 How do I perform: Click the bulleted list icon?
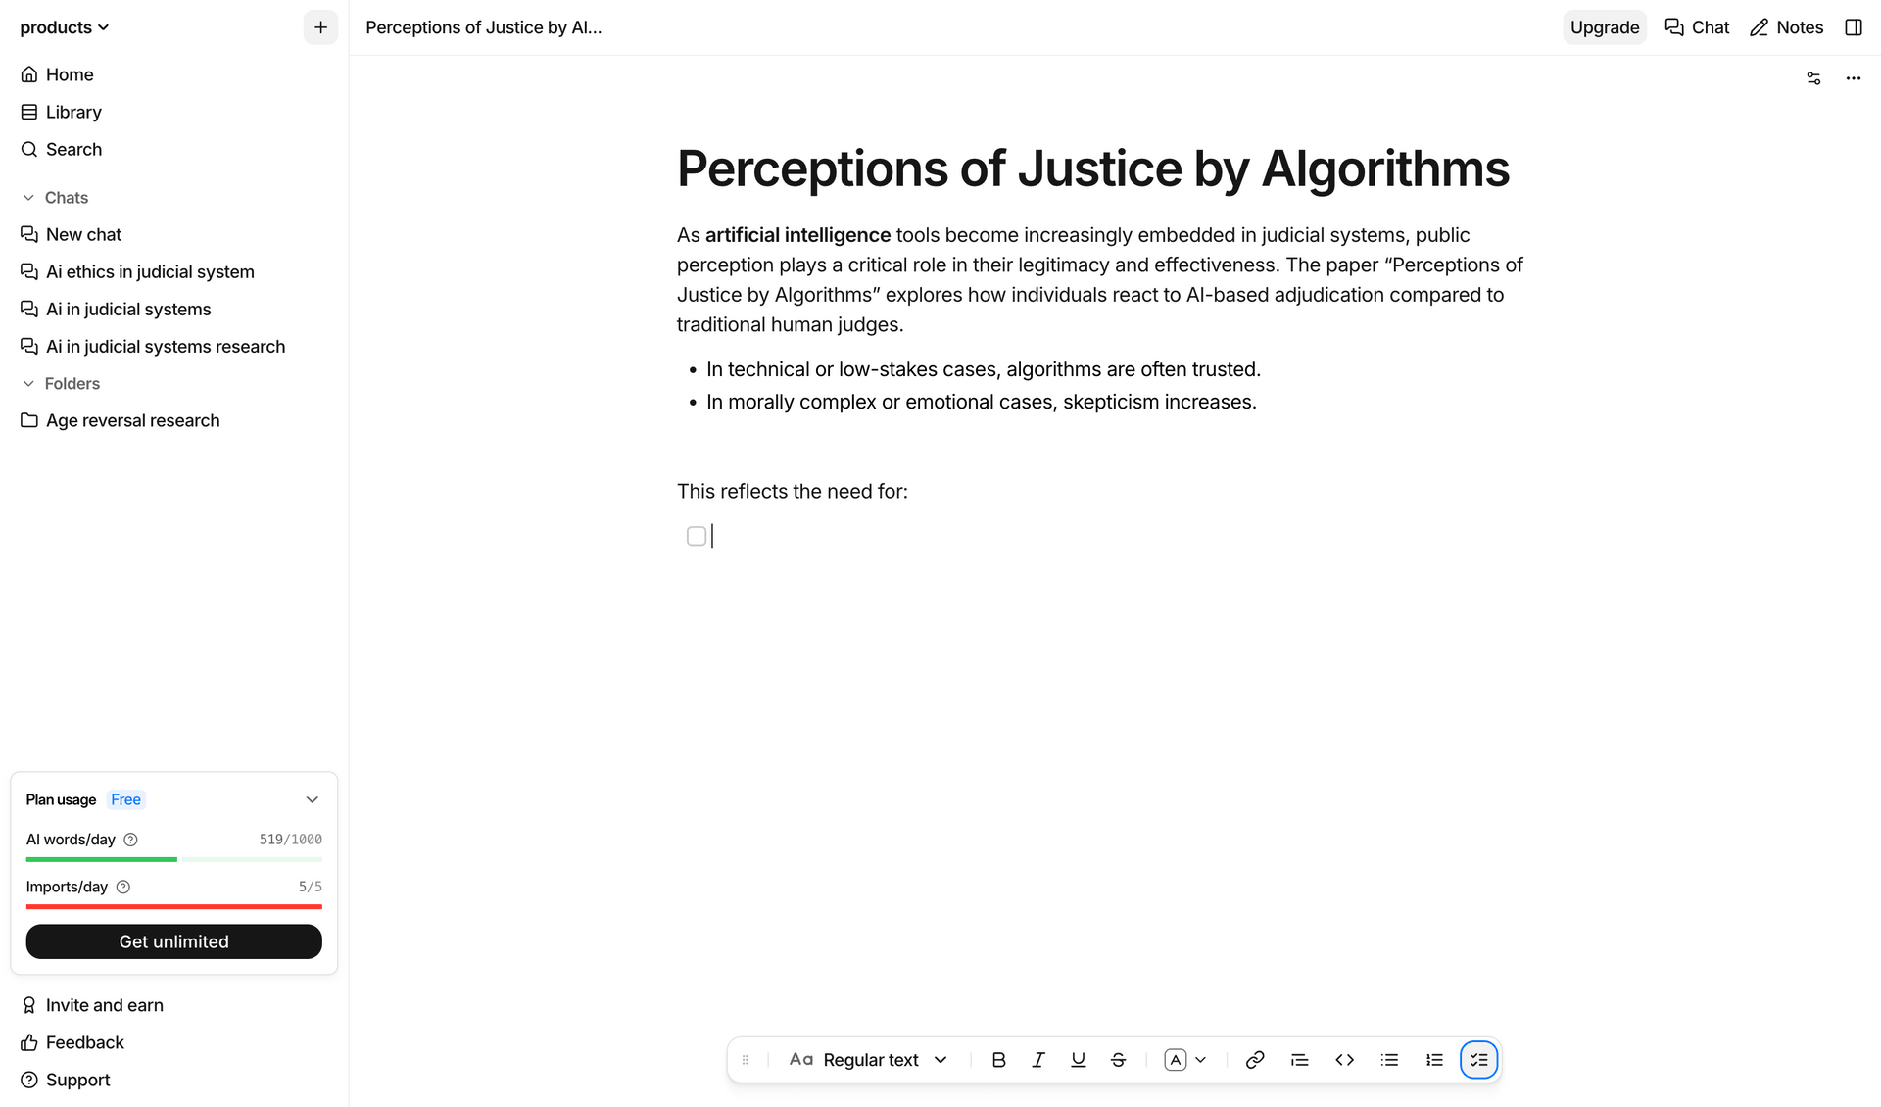[1389, 1060]
